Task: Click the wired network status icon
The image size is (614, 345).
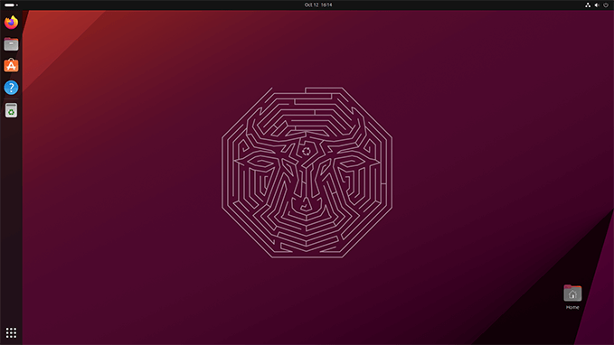Action: pyautogui.click(x=588, y=5)
